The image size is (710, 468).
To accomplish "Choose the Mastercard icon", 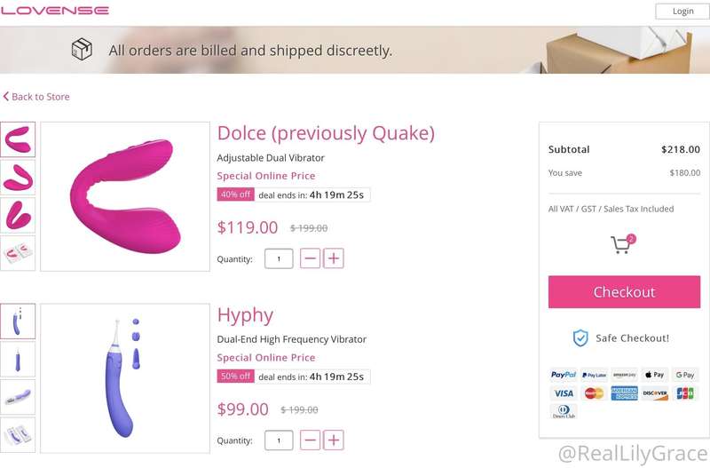I will click(594, 393).
